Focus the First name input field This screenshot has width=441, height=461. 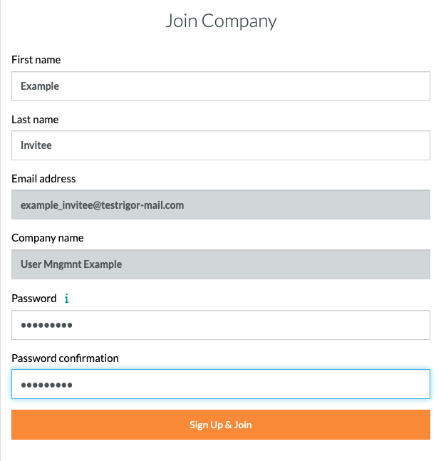220,86
